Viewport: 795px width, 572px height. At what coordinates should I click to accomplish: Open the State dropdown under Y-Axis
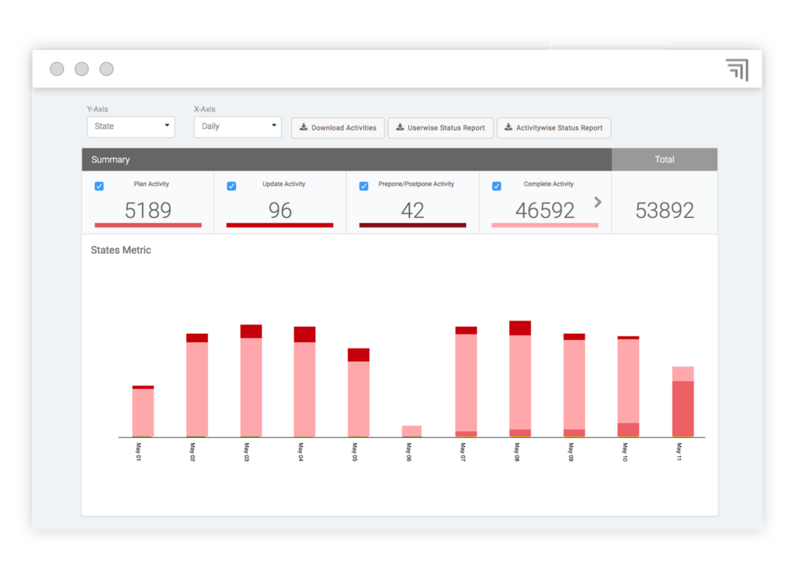[x=130, y=127]
